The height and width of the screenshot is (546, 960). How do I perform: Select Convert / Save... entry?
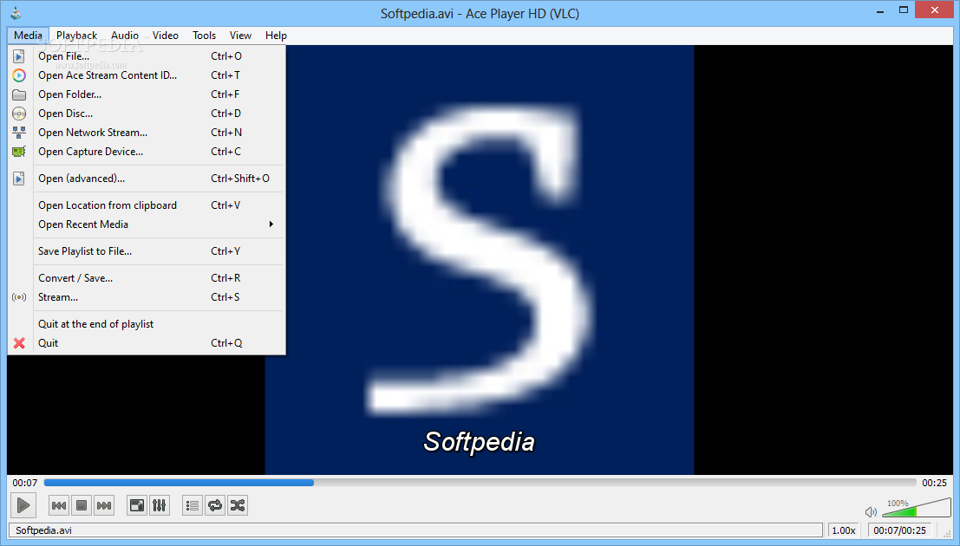click(x=147, y=278)
